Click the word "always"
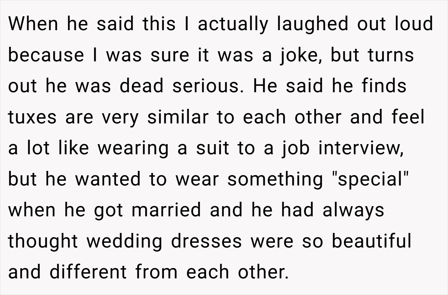The width and height of the screenshot is (448, 295). (353, 211)
